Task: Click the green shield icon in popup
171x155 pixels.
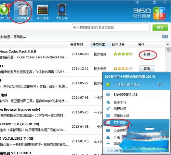Action: click(108, 85)
